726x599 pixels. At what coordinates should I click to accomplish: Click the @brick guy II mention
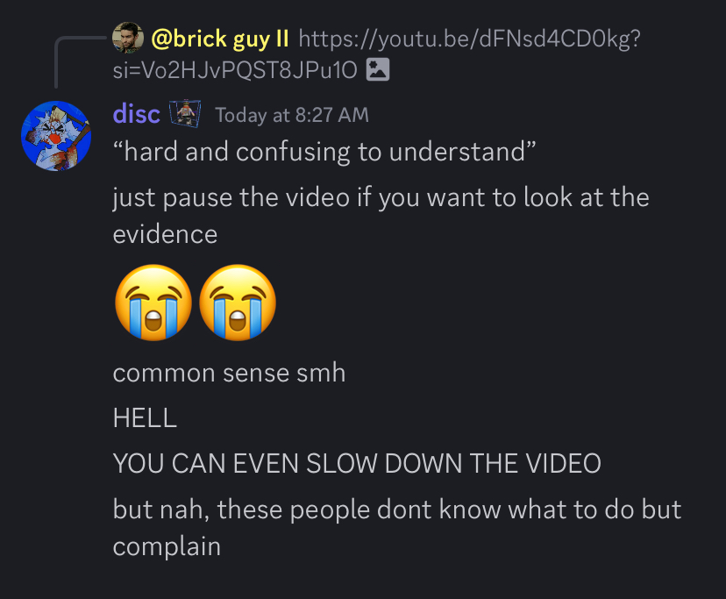pyautogui.click(x=220, y=39)
